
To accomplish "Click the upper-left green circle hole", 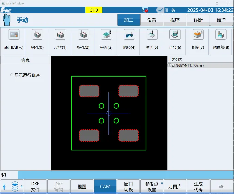I will coord(101,106).
